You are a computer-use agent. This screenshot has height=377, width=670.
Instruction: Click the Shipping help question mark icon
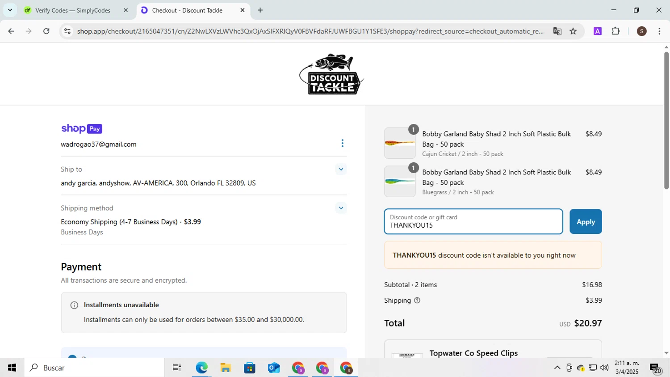click(x=417, y=301)
